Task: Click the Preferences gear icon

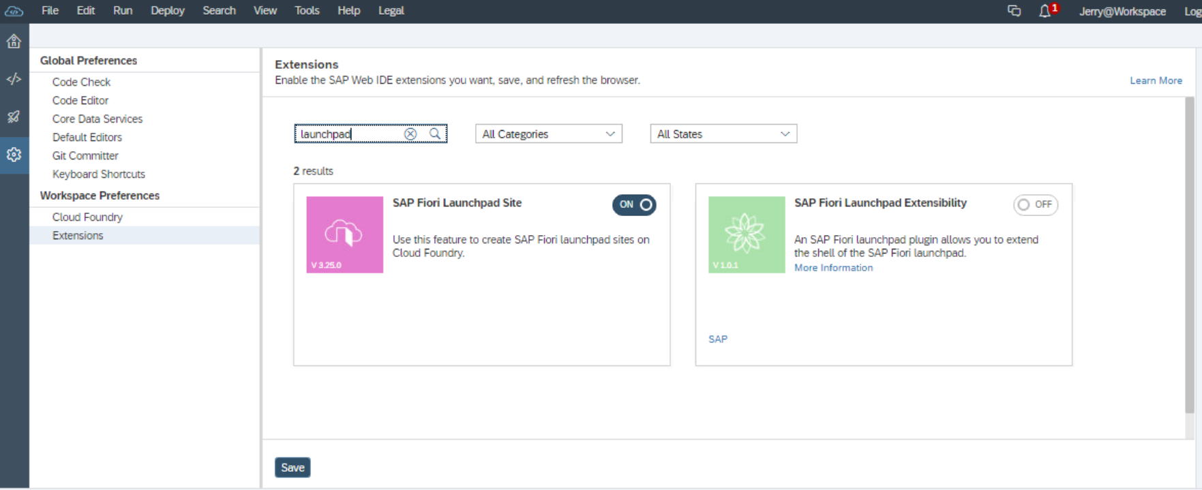Action: click(14, 155)
